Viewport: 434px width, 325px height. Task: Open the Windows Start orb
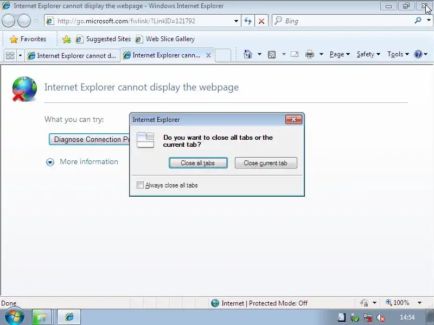(15, 316)
